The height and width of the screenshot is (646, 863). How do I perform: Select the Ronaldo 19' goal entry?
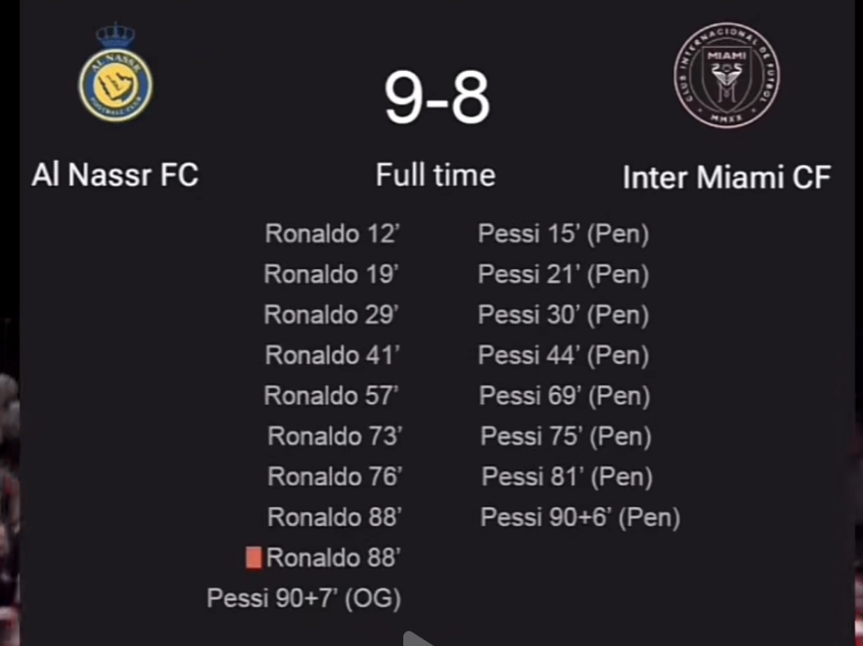[x=331, y=274]
